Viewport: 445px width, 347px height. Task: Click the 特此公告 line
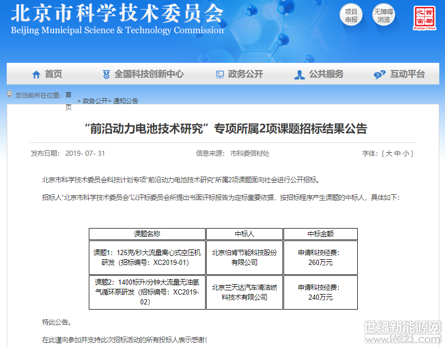click(x=57, y=322)
